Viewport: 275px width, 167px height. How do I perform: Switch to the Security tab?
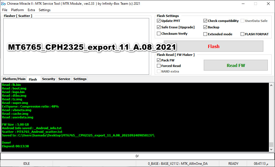coord(49,79)
